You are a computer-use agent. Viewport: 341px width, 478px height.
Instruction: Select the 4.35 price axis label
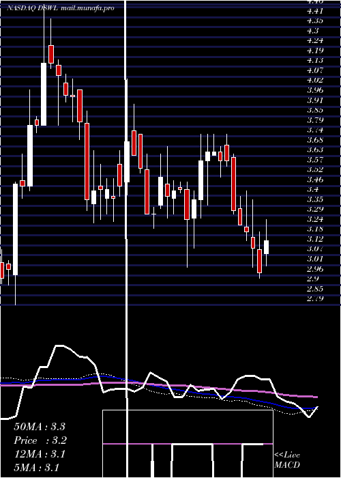pyautogui.click(x=315, y=21)
